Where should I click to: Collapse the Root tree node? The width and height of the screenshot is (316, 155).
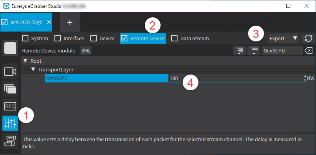point(25,61)
